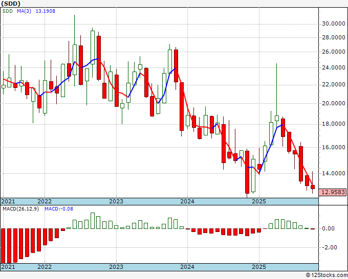Click the tall green candle wicking above 30
Image resolution: width=348 pixels, height=279 pixels.
pyautogui.click(x=75, y=60)
